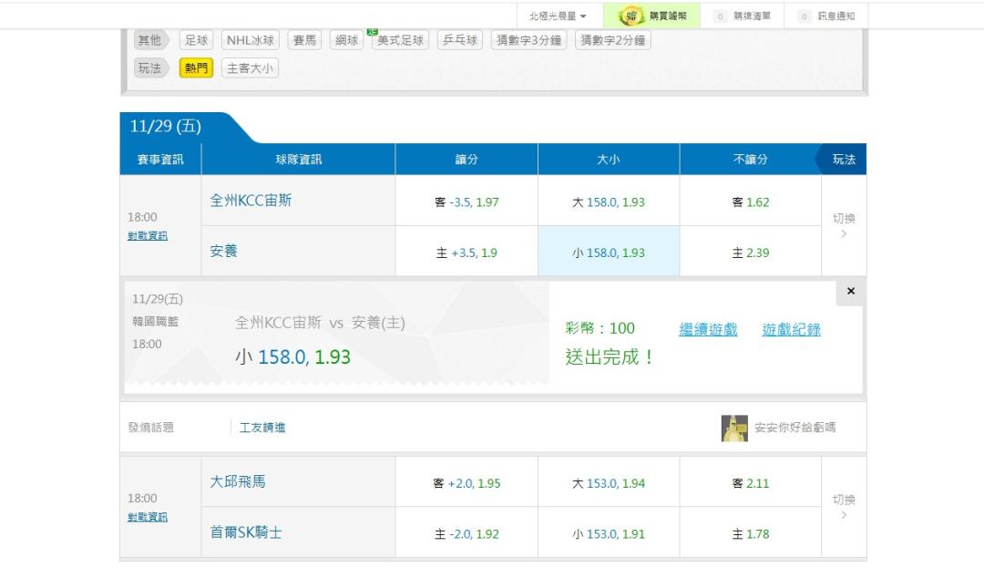The height and width of the screenshot is (578, 984).
Task: Click the 韓國職籃 league label
Action: pos(156,321)
